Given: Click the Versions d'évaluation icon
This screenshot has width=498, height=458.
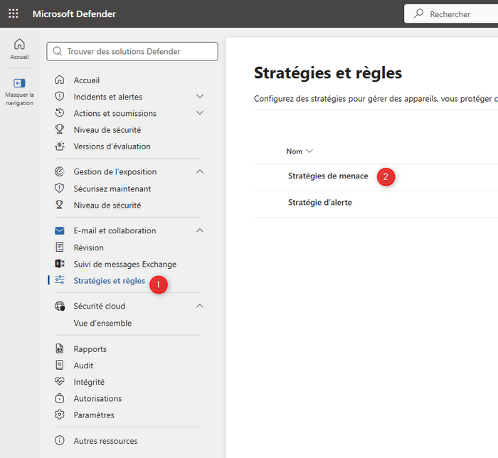Looking at the screenshot, I should pyautogui.click(x=60, y=146).
